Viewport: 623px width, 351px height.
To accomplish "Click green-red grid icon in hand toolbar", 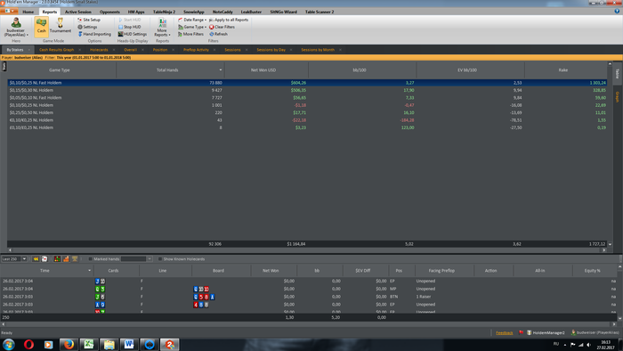I will (x=57, y=258).
